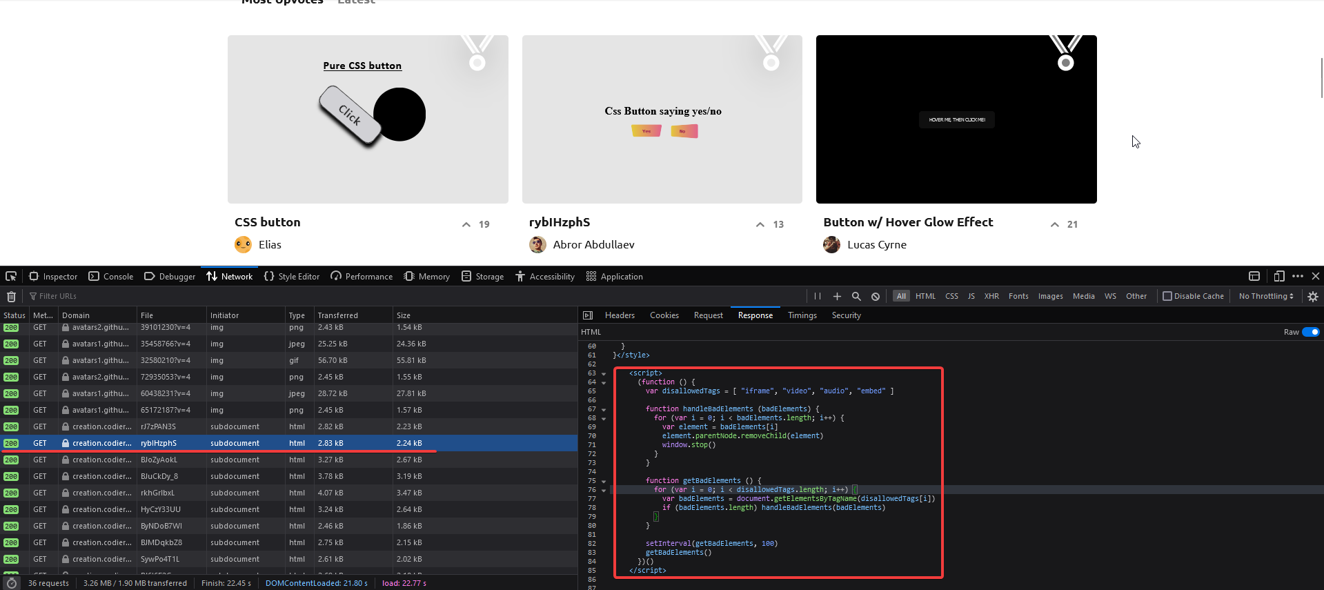Filter requests by Images type
This screenshot has height=590, width=1324.
tap(1050, 296)
